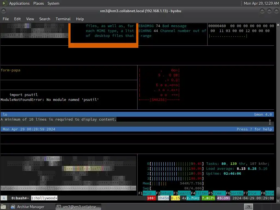Image resolution: width=280 pixels, height=210 pixels.
Task: Click the hexdump offset 00000460
Action: (217, 26)
